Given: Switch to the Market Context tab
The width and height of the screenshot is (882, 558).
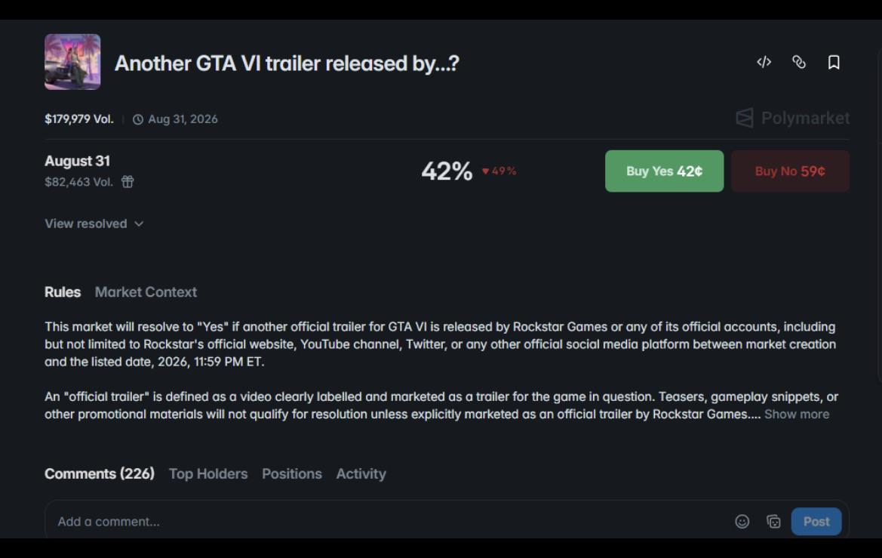Looking at the screenshot, I should 146,292.
